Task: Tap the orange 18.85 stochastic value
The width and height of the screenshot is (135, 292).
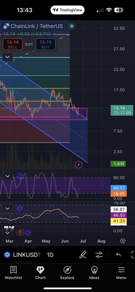Action: (x=119, y=194)
